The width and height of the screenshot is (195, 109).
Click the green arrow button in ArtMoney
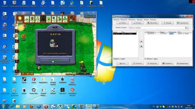[x=141, y=46]
